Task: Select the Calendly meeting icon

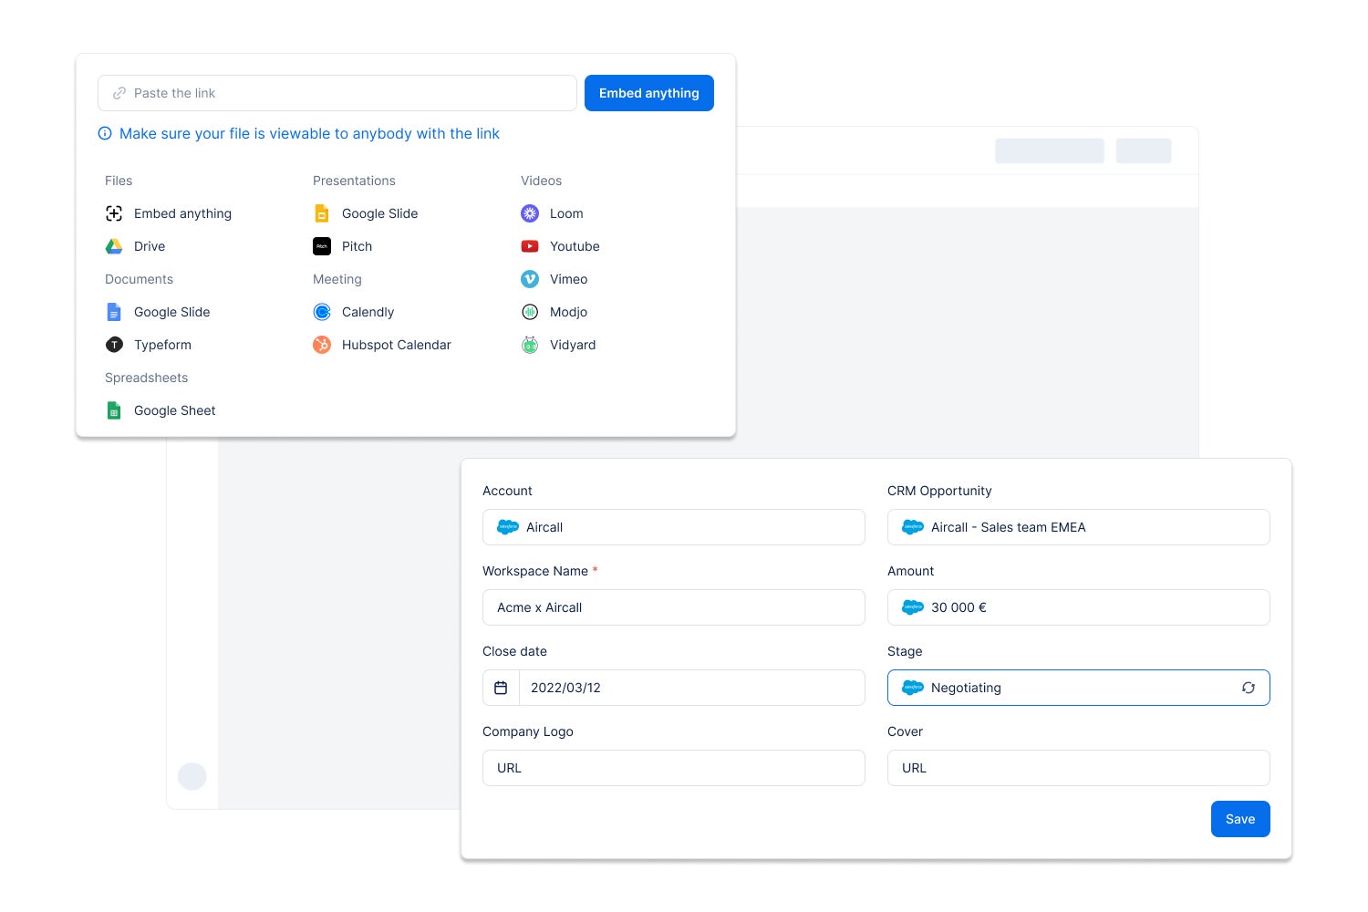Action: point(322,312)
